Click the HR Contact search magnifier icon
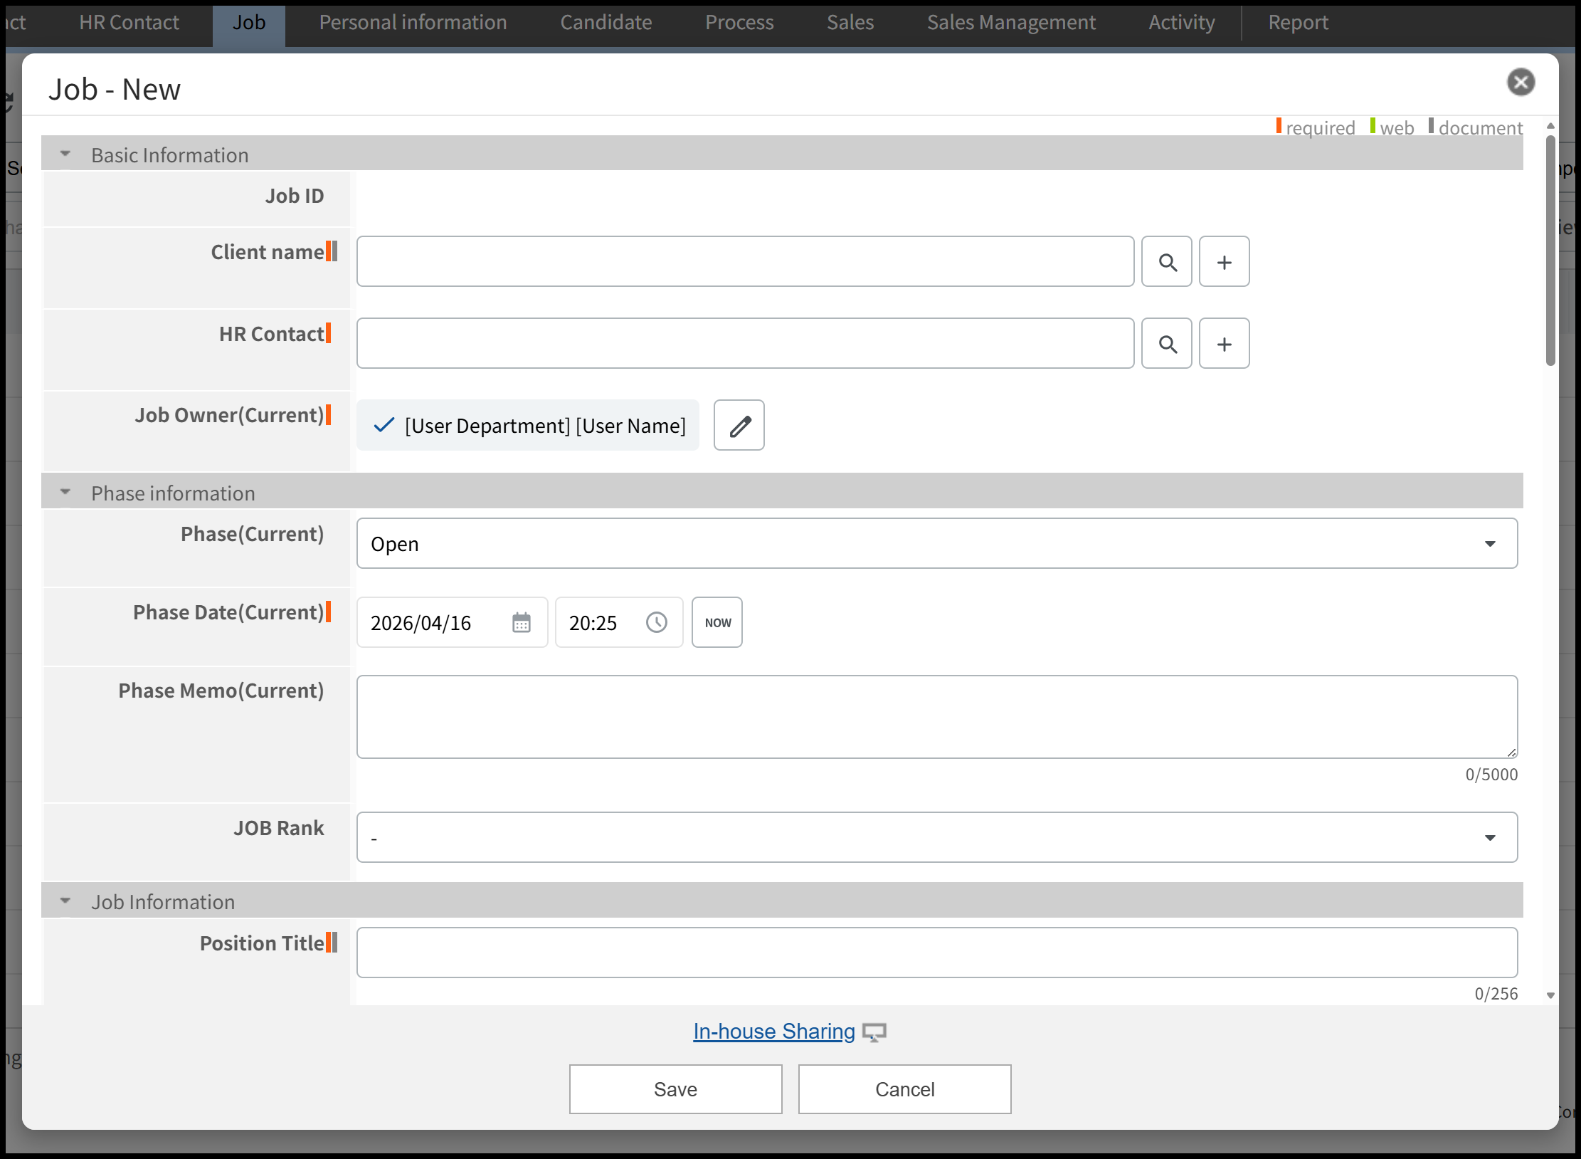1581x1159 pixels. point(1166,344)
